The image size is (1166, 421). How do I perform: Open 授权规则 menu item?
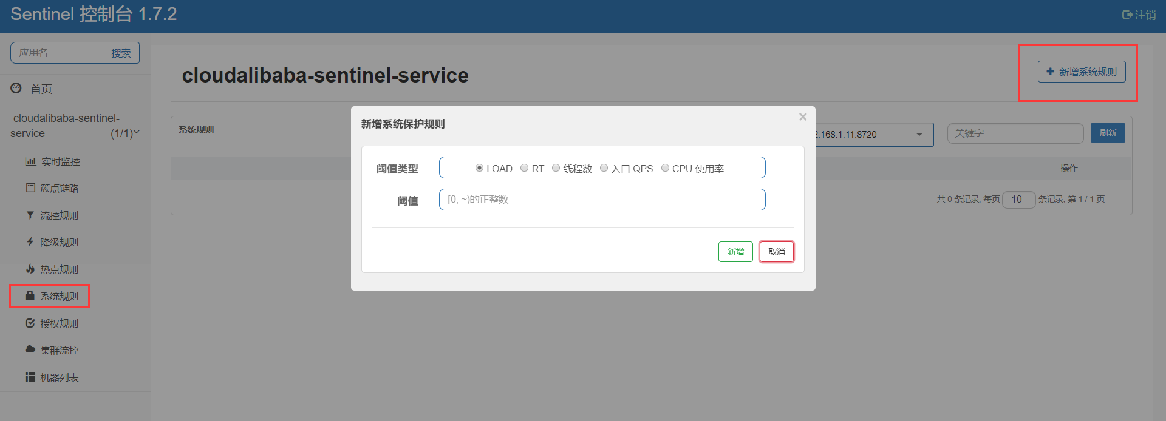pos(60,323)
